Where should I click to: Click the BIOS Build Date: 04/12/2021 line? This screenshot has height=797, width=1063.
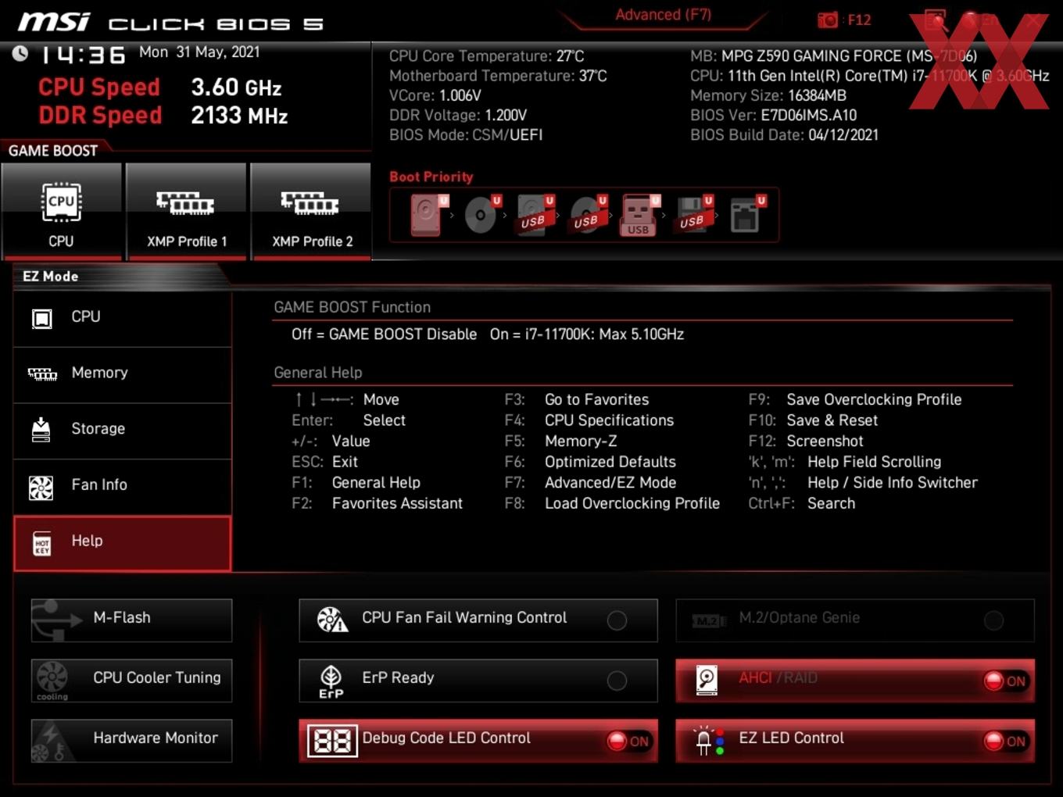784,134
